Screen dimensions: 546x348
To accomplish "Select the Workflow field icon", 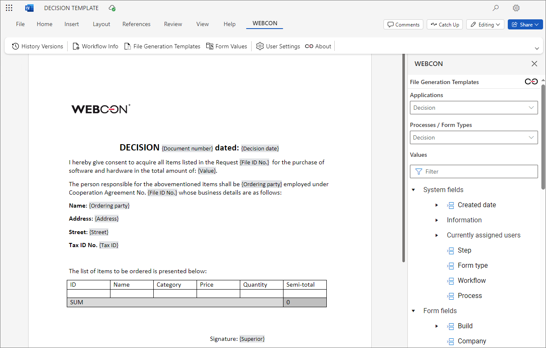I will (451, 281).
